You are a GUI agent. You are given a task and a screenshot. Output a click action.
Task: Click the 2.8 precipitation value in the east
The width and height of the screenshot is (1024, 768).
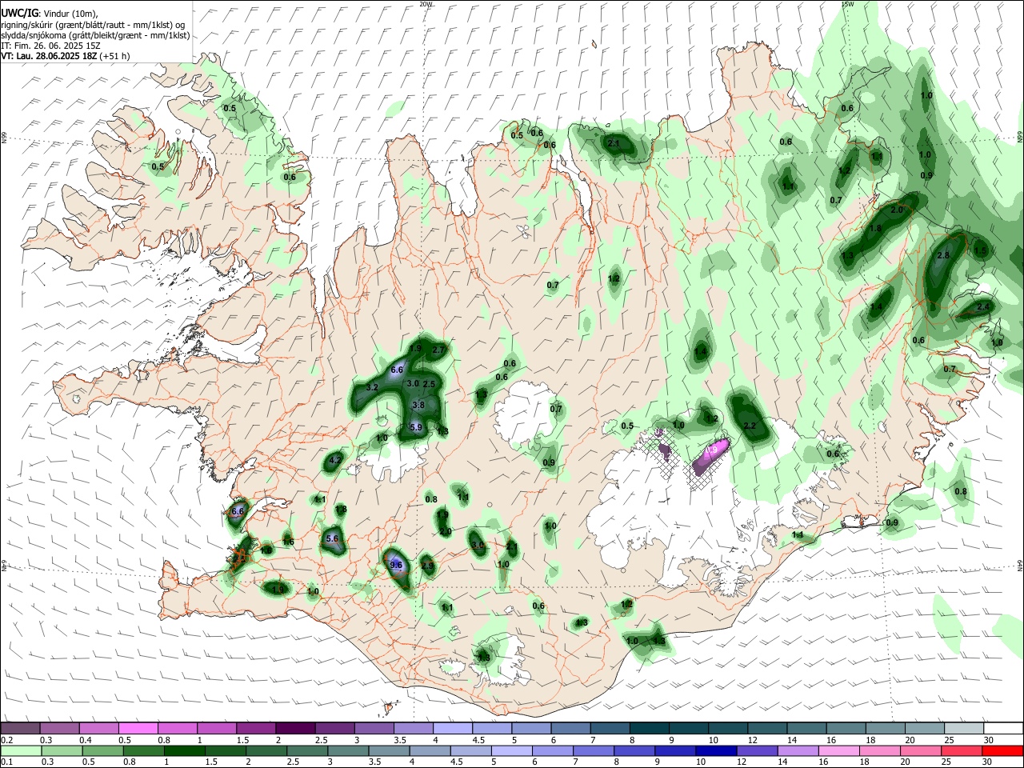[x=943, y=255]
